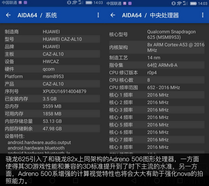The width and height of the screenshot is (209, 186).
Task: Select the 主板 CAZ-AL10 row
Action: (x=52, y=54)
